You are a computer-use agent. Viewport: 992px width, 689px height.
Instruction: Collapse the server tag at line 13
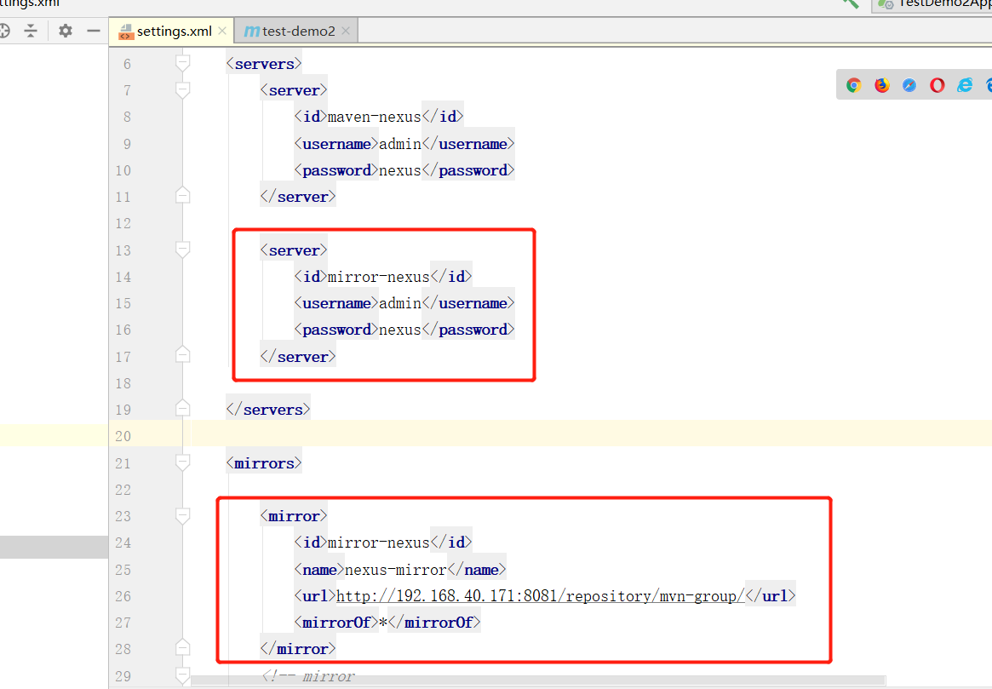[x=182, y=250]
